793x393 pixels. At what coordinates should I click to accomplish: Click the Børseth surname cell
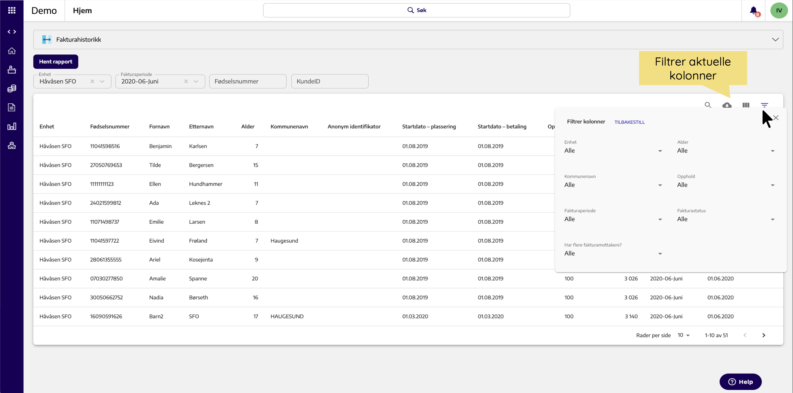(199, 297)
